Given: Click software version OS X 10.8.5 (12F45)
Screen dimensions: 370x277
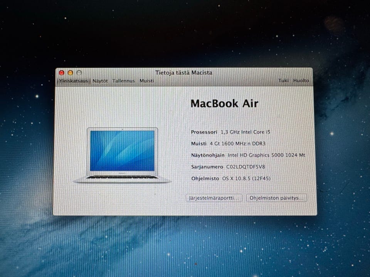Looking at the screenshot, I should [x=246, y=178].
